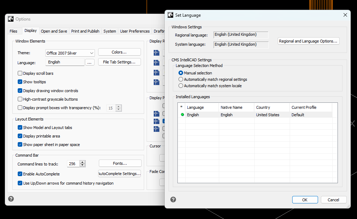The width and height of the screenshot is (357, 219).
Task: Click the Current Profile column header
Action: (x=311, y=107)
